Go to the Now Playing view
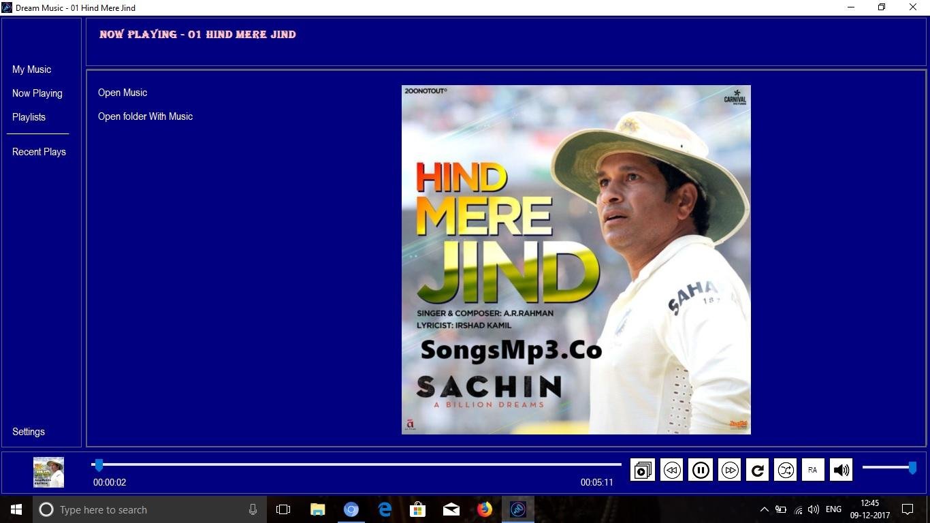930x523 pixels. coord(37,93)
